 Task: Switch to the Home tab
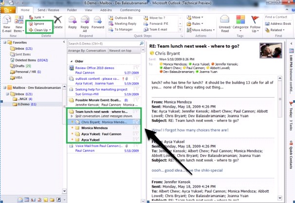point(25,10)
